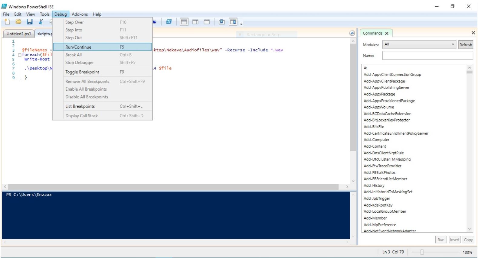Collapse the script pane with the chevron button

[x=352, y=34]
